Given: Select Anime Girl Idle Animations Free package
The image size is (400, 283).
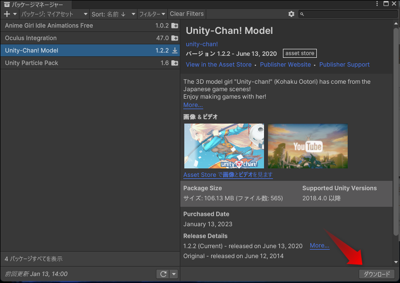Looking at the screenshot, I should coord(90,25).
